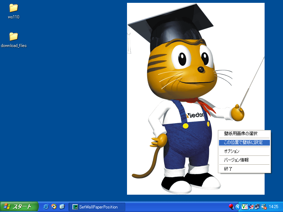Select この位置で壁紙に設定 menu entry

pos(244,142)
